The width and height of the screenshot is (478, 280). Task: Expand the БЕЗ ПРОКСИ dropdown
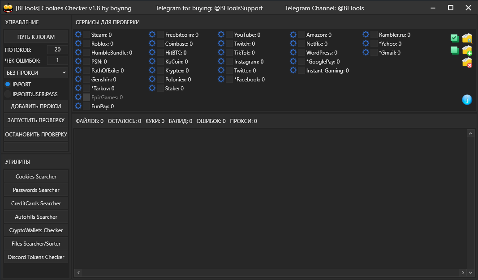(36, 73)
